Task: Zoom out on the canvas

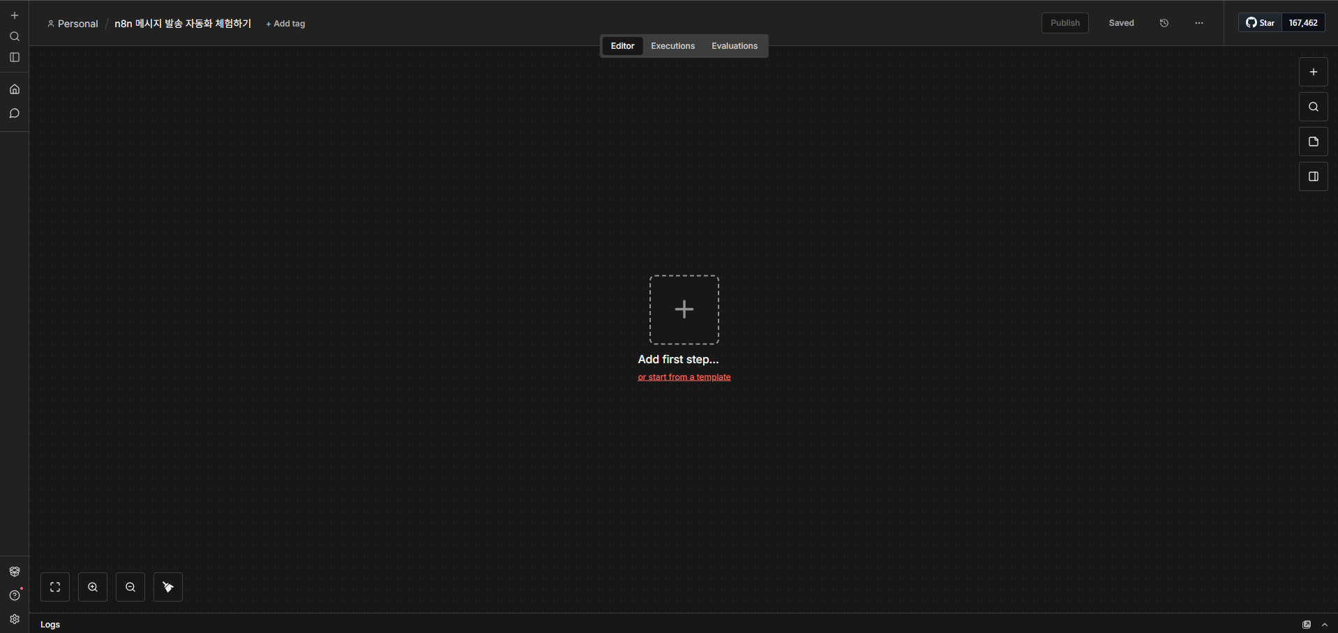Action: tap(130, 587)
